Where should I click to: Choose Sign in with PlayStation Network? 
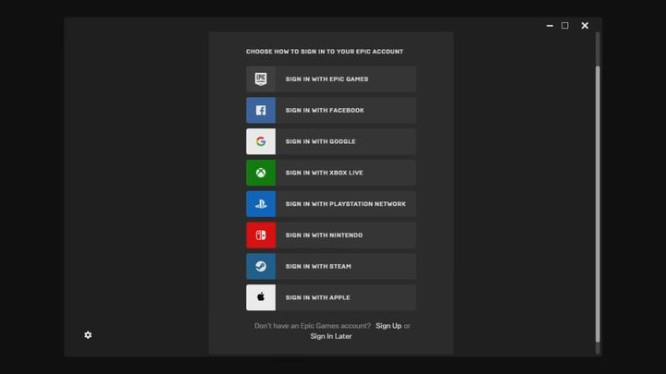[331, 204]
